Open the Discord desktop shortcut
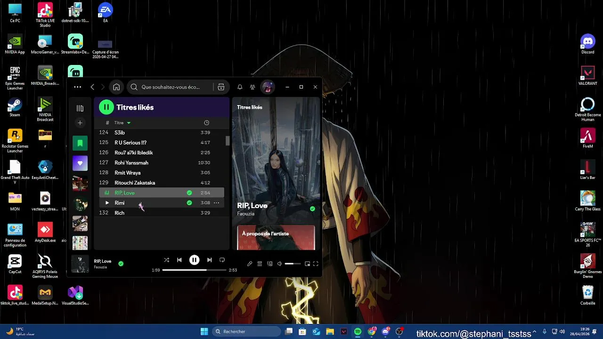Viewport: 603px width, 339px height. 587,44
